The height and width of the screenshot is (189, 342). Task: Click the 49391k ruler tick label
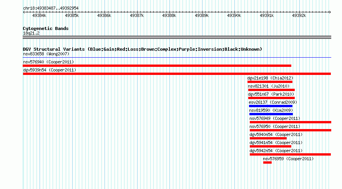coord(267,15)
